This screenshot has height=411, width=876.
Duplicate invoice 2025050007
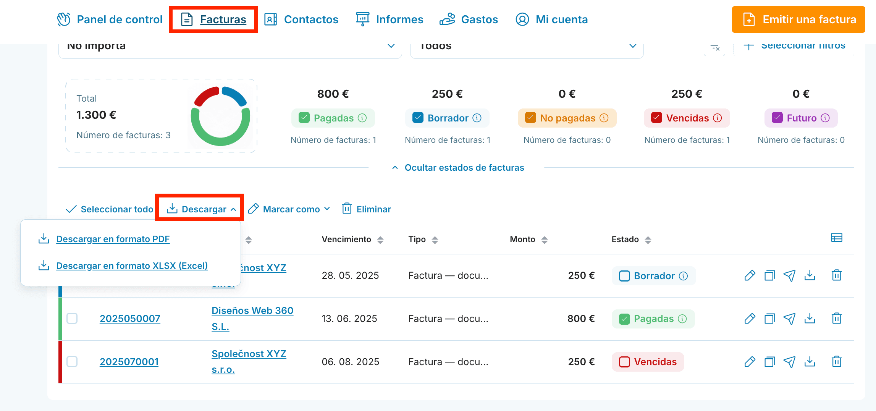click(x=770, y=319)
